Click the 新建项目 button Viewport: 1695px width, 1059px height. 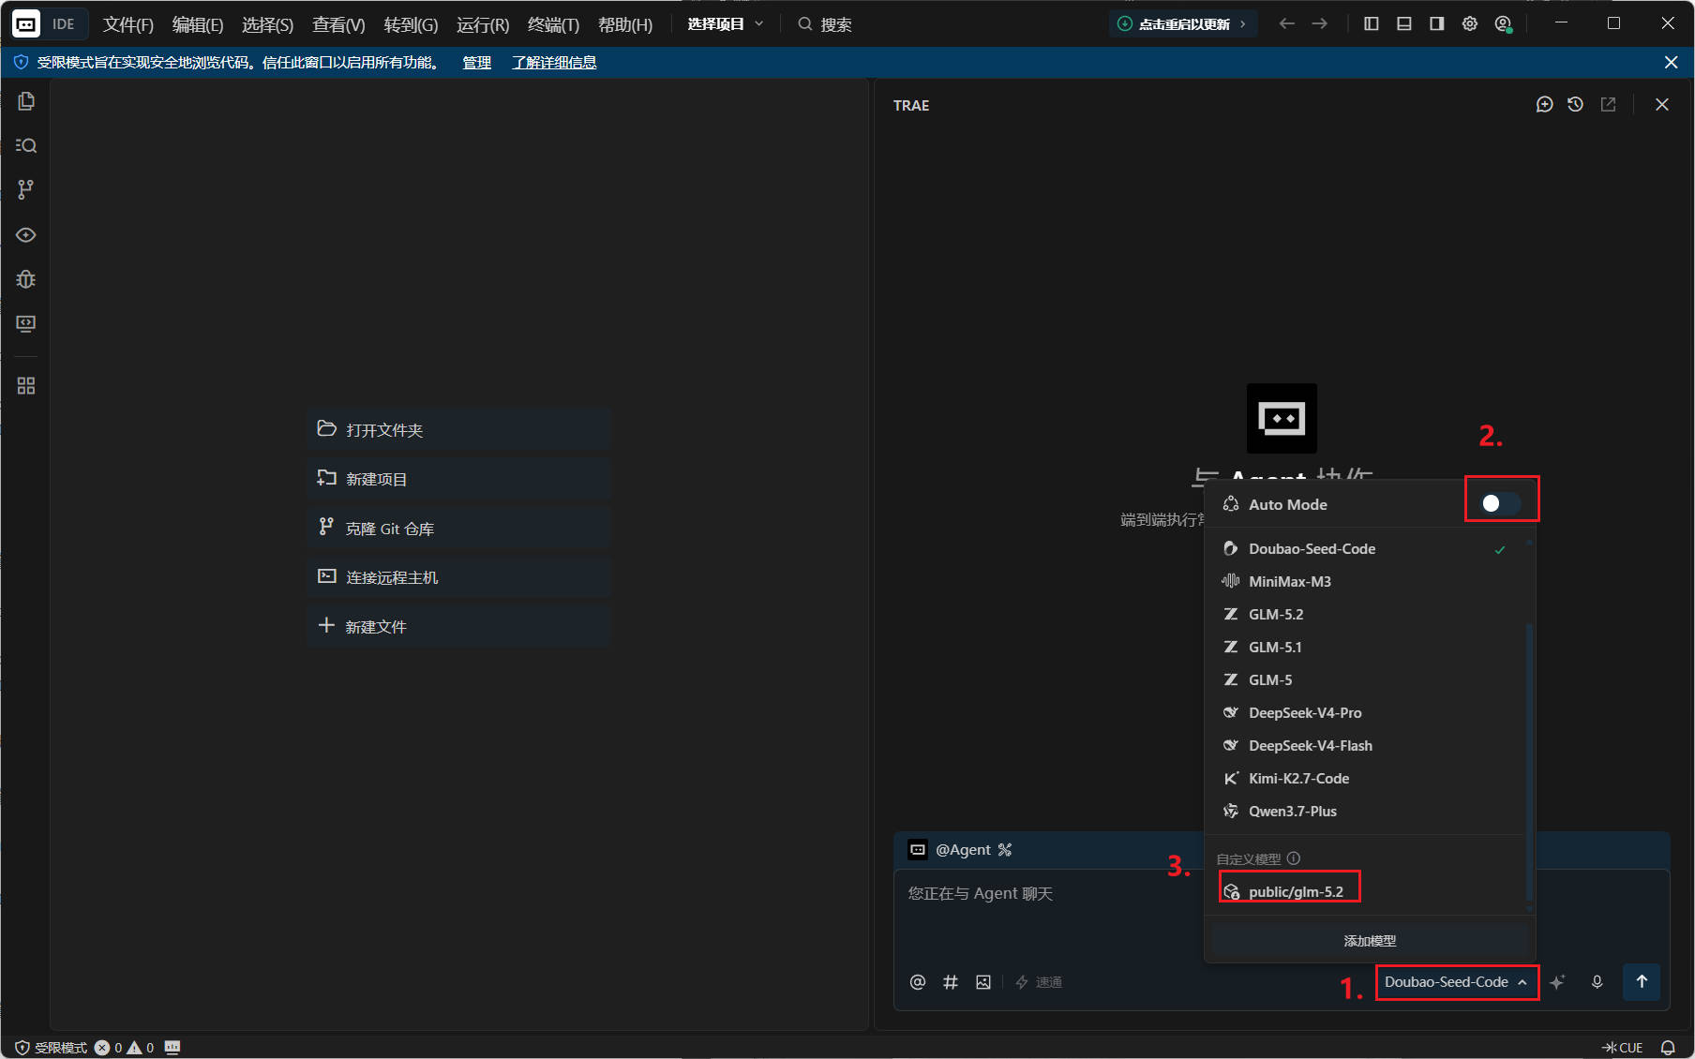[458, 479]
